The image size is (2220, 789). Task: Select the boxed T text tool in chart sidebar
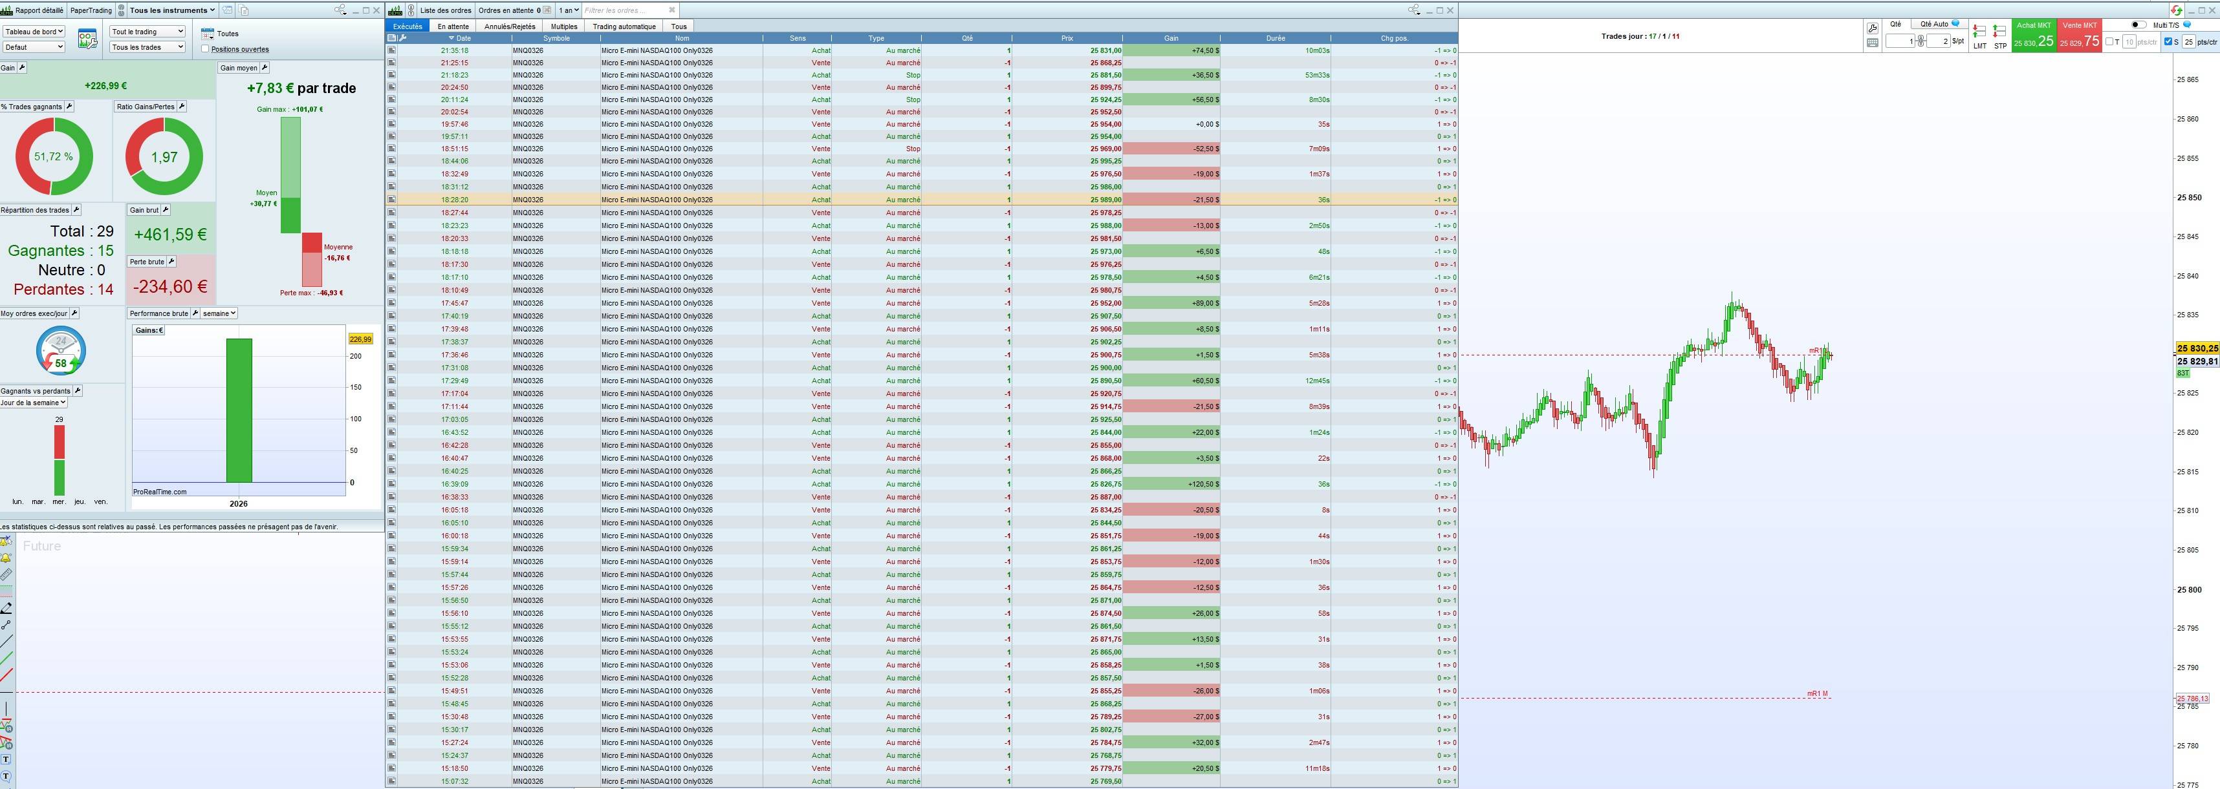(6, 759)
